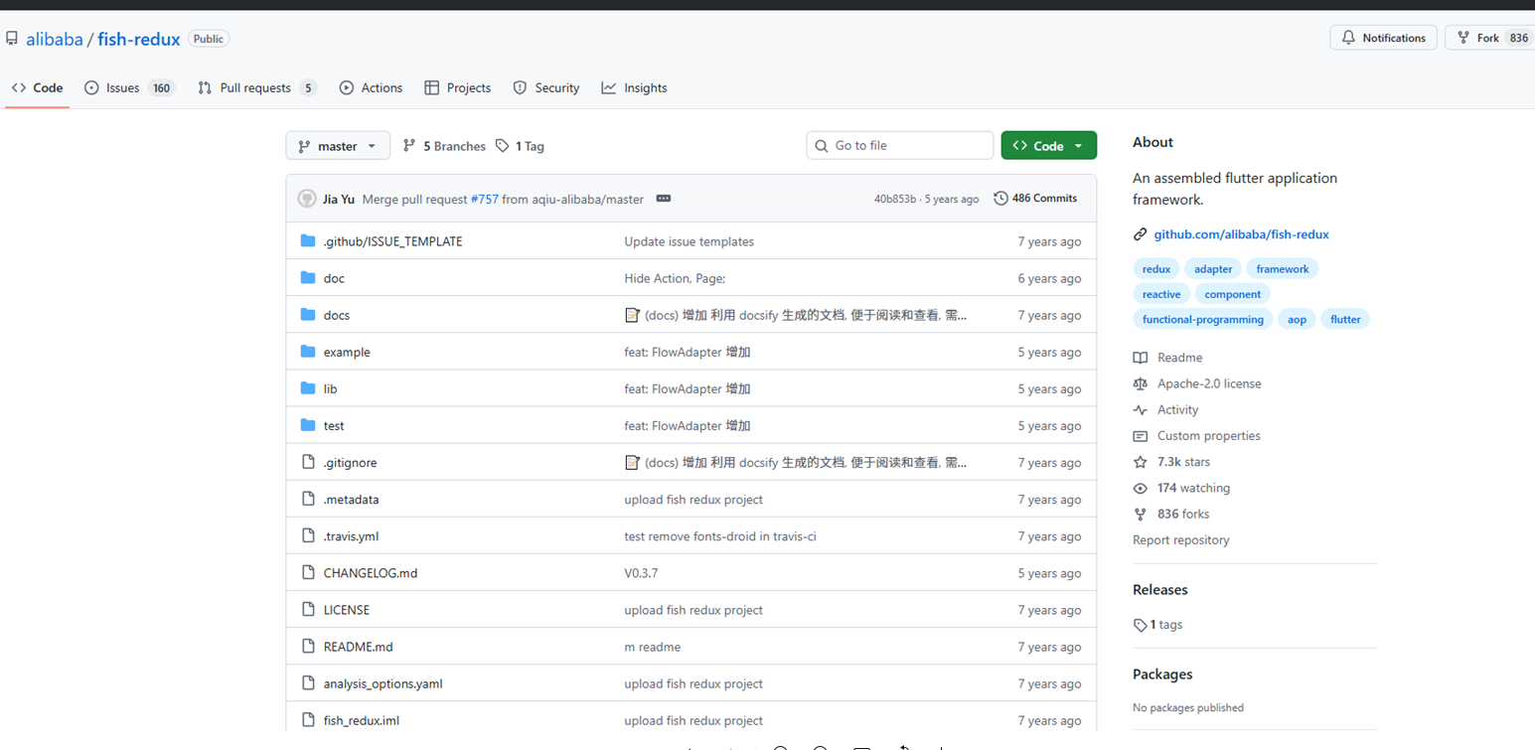Image resolution: width=1535 pixels, height=750 pixels.
Task: Open the github.com/alibaba/fish-redux website link
Action: (1241, 234)
